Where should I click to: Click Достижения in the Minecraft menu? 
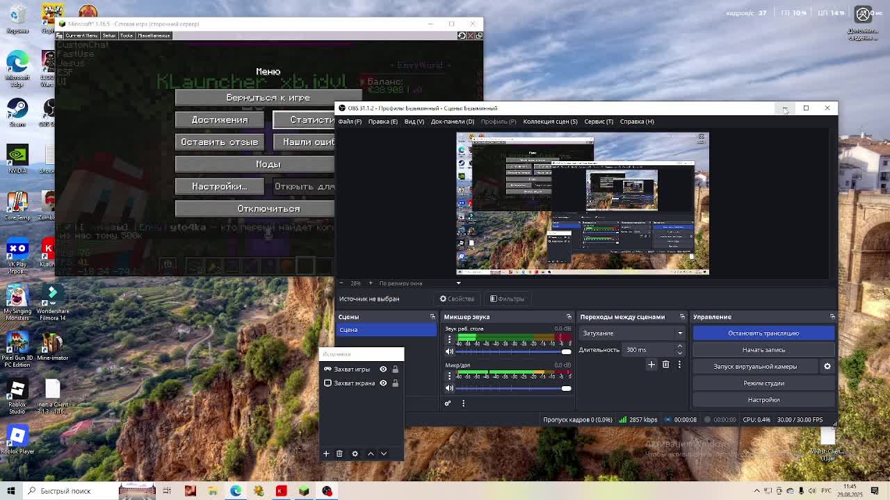pos(220,120)
